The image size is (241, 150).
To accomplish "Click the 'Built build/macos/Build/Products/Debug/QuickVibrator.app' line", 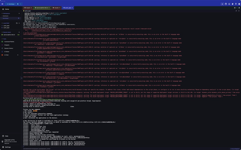I will coord(43,99).
